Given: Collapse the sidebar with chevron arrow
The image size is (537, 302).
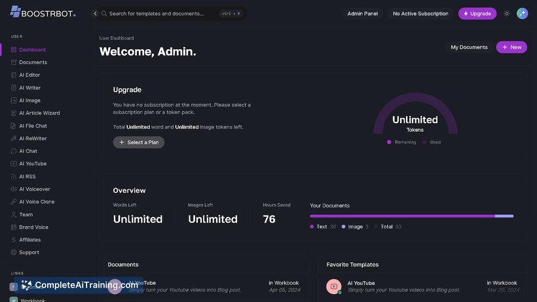Looking at the screenshot, I should click(x=95, y=14).
